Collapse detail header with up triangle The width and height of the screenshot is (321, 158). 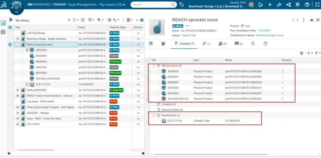311,20
